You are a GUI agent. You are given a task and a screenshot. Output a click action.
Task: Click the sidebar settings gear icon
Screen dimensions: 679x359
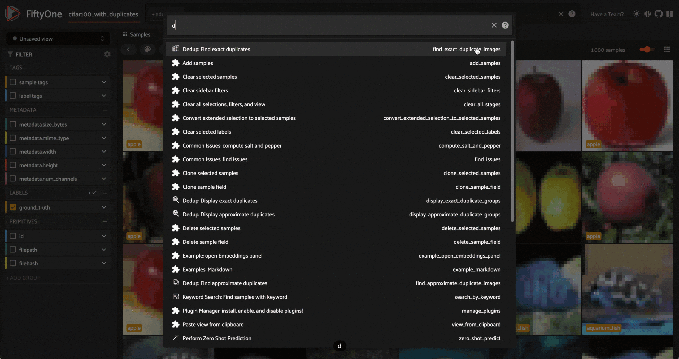click(107, 54)
